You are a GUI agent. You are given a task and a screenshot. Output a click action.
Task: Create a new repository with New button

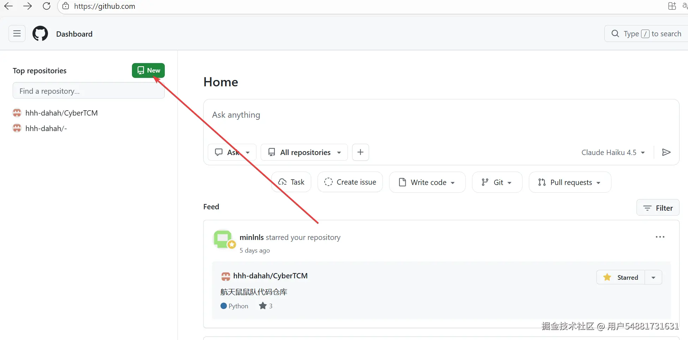coord(149,70)
